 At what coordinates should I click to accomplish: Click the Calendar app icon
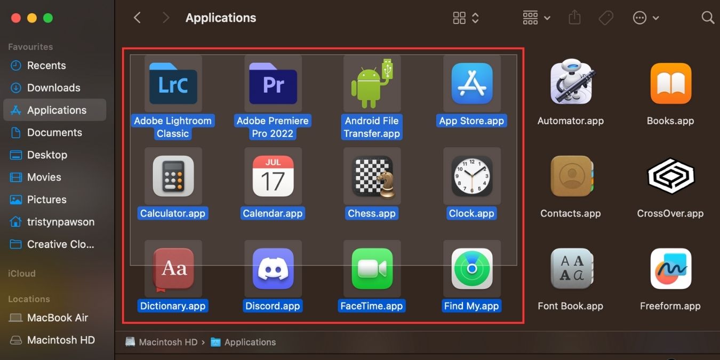[273, 176]
